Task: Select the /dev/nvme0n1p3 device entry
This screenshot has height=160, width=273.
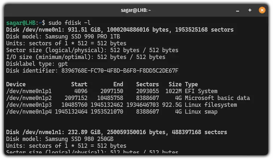Action: pyautogui.click(x=29, y=105)
